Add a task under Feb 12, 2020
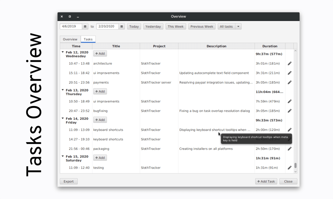The width and height of the screenshot is (333, 199). click(100, 53)
